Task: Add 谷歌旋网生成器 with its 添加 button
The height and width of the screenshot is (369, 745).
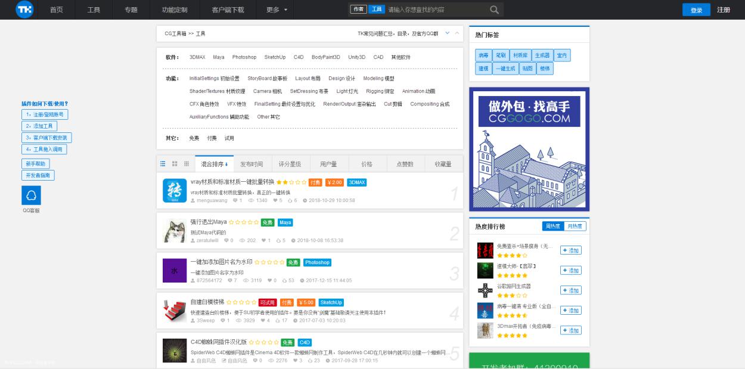Action: pos(570,290)
